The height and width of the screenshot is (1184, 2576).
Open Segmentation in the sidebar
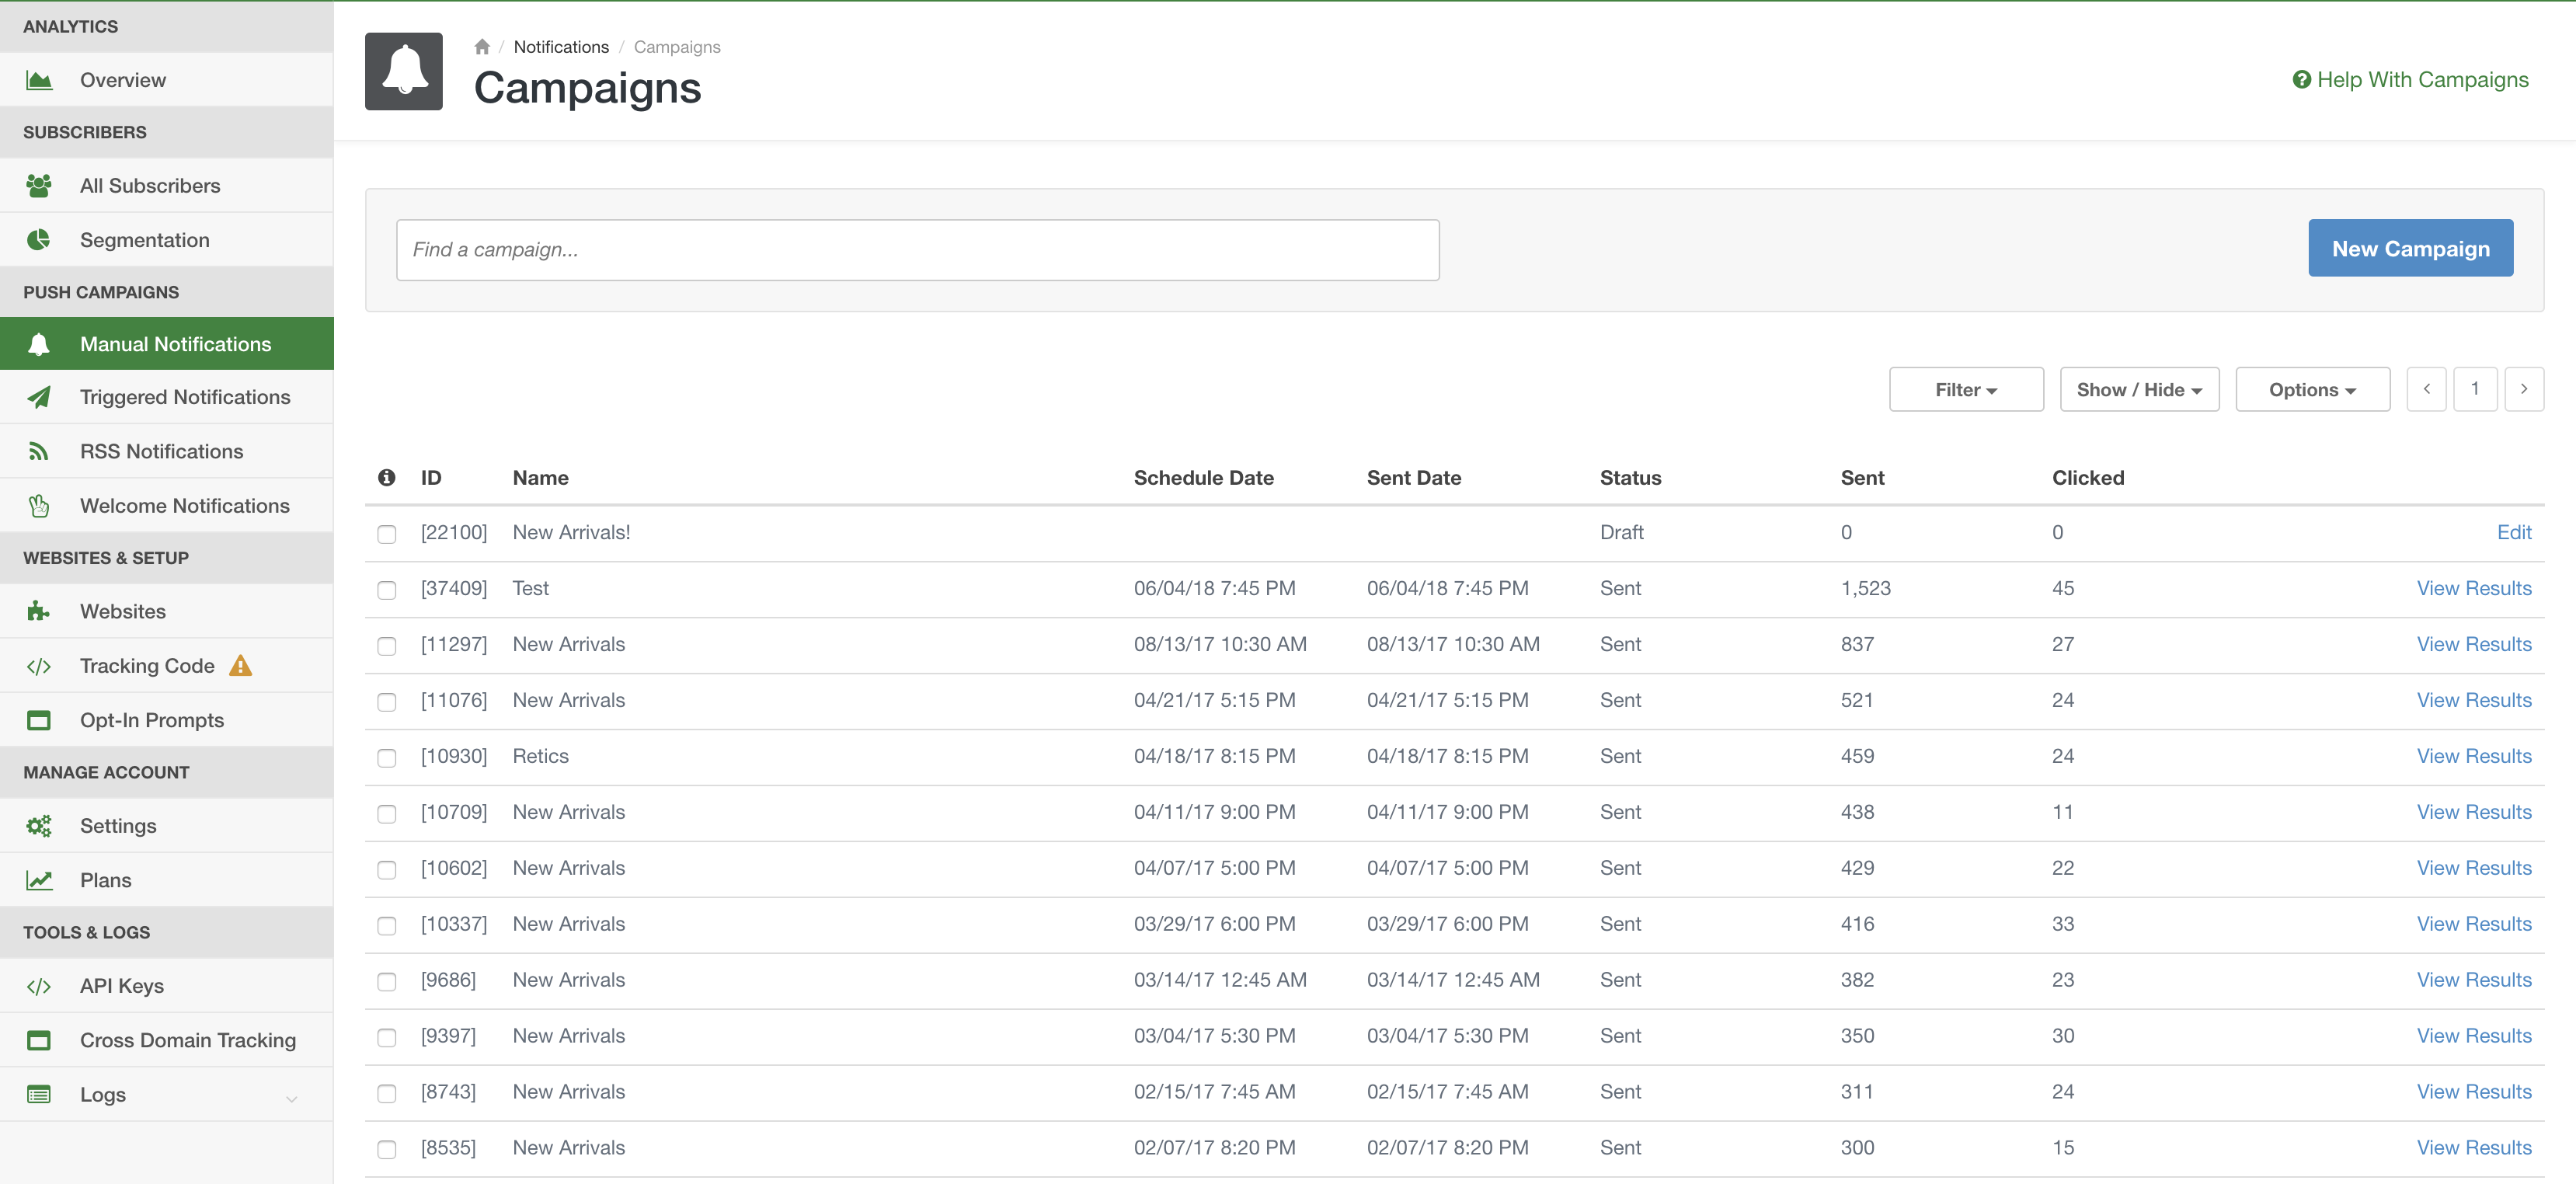coord(145,240)
